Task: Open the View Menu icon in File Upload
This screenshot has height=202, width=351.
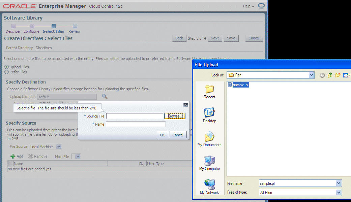Action: pyautogui.click(x=346, y=75)
